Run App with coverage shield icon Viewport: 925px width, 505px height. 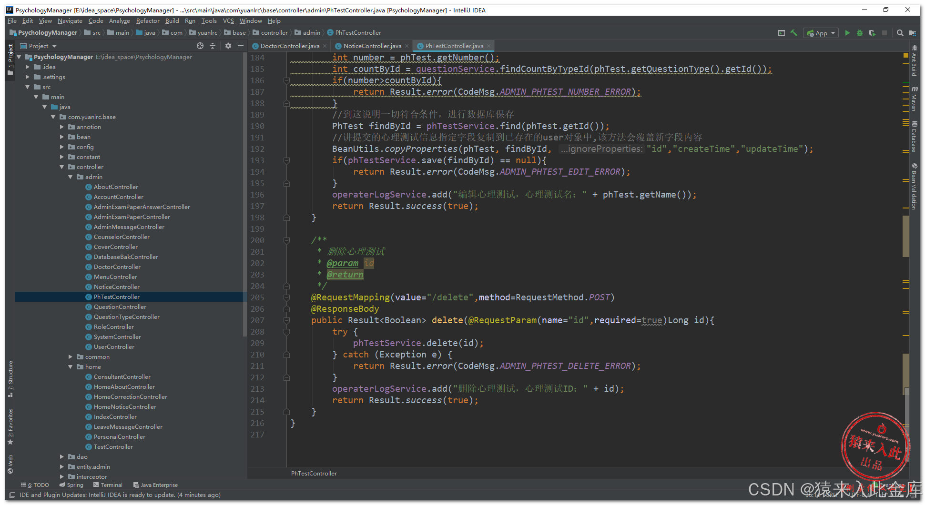pyautogui.click(x=872, y=33)
